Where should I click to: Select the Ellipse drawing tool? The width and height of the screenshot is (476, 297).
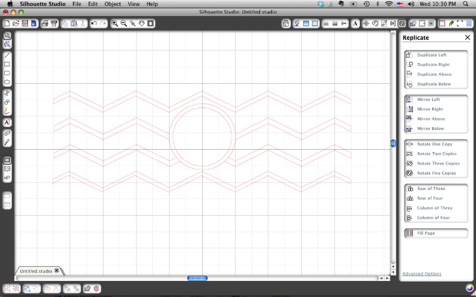tap(7, 82)
